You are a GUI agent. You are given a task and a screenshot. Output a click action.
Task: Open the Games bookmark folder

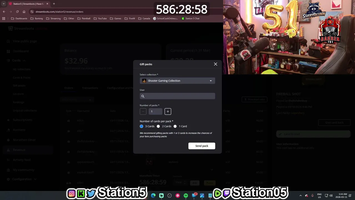[x=115, y=19]
